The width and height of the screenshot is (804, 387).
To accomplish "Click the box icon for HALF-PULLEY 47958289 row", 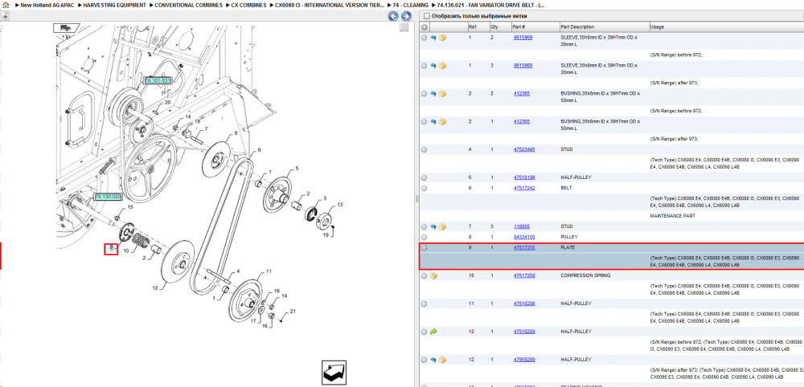I will pyautogui.click(x=442, y=360).
